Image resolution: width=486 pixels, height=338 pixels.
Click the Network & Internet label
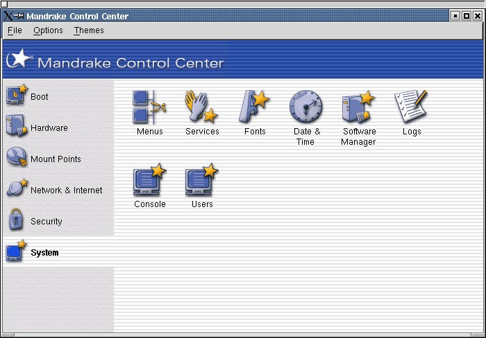click(x=67, y=190)
